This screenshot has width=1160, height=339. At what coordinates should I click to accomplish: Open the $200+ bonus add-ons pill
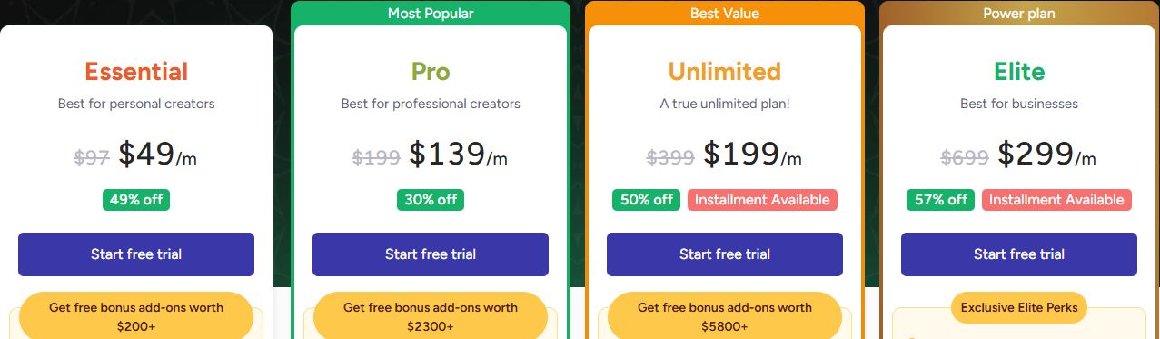click(136, 315)
